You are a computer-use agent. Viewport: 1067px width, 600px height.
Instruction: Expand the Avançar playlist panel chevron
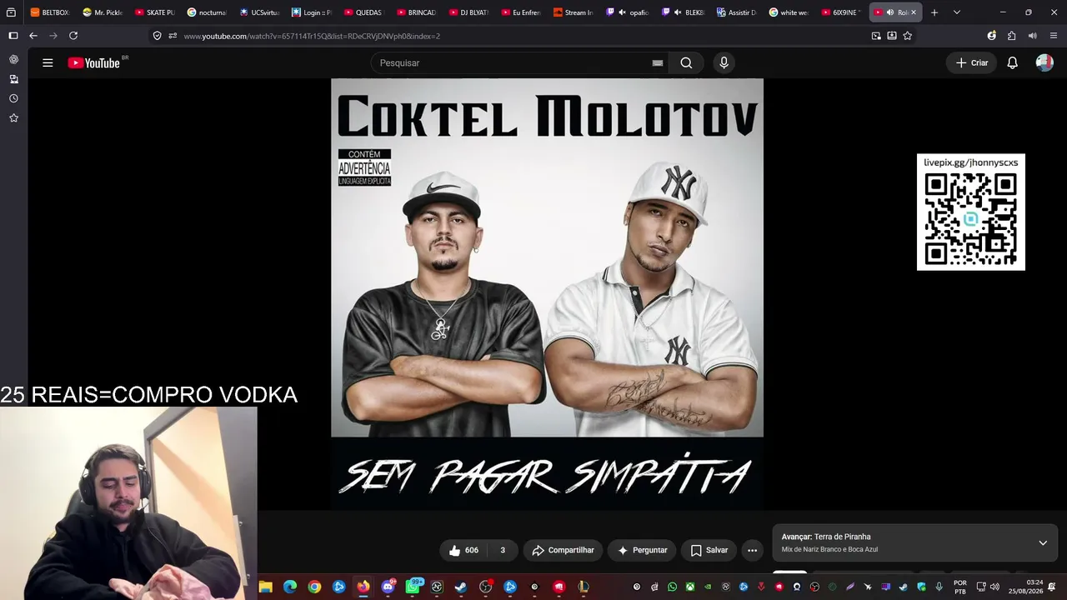[1043, 542]
